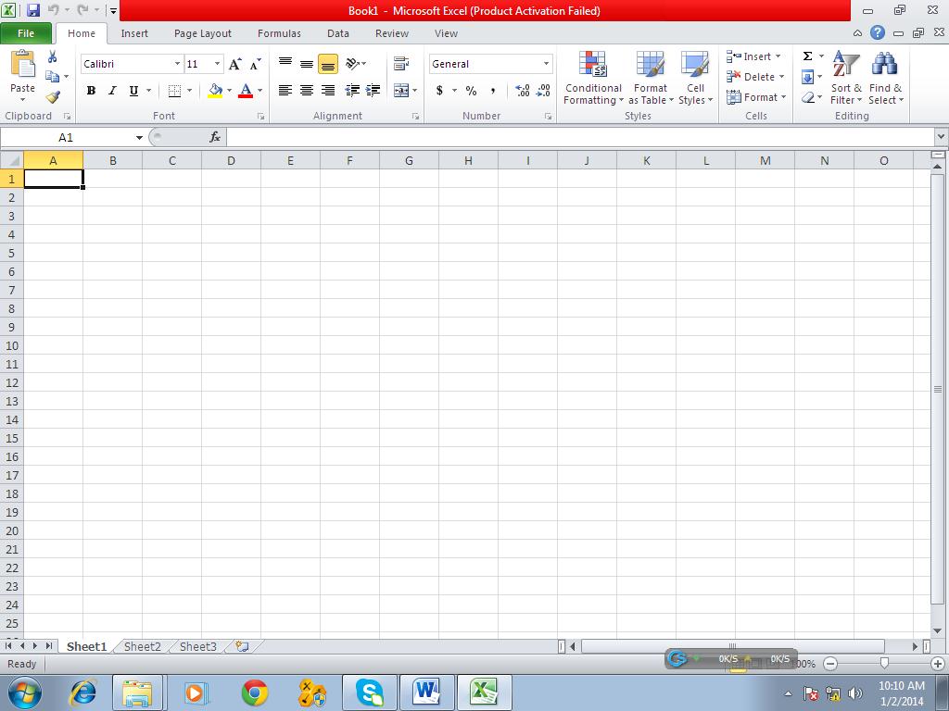Click the Fill down-arrow icon
The height and width of the screenshot is (711, 949).
coord(807,77)
